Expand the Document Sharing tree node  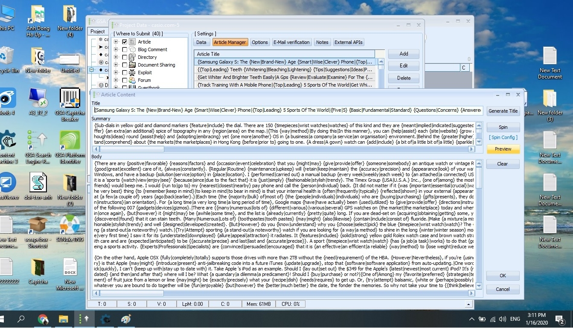[116, 65]
